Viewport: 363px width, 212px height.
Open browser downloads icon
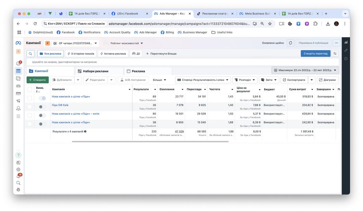click(x=328, y=24)
